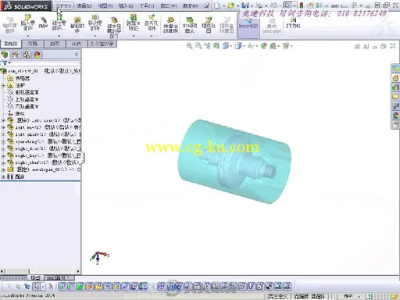
Task: Click the help question mark icon
Action: click(354, 5)
